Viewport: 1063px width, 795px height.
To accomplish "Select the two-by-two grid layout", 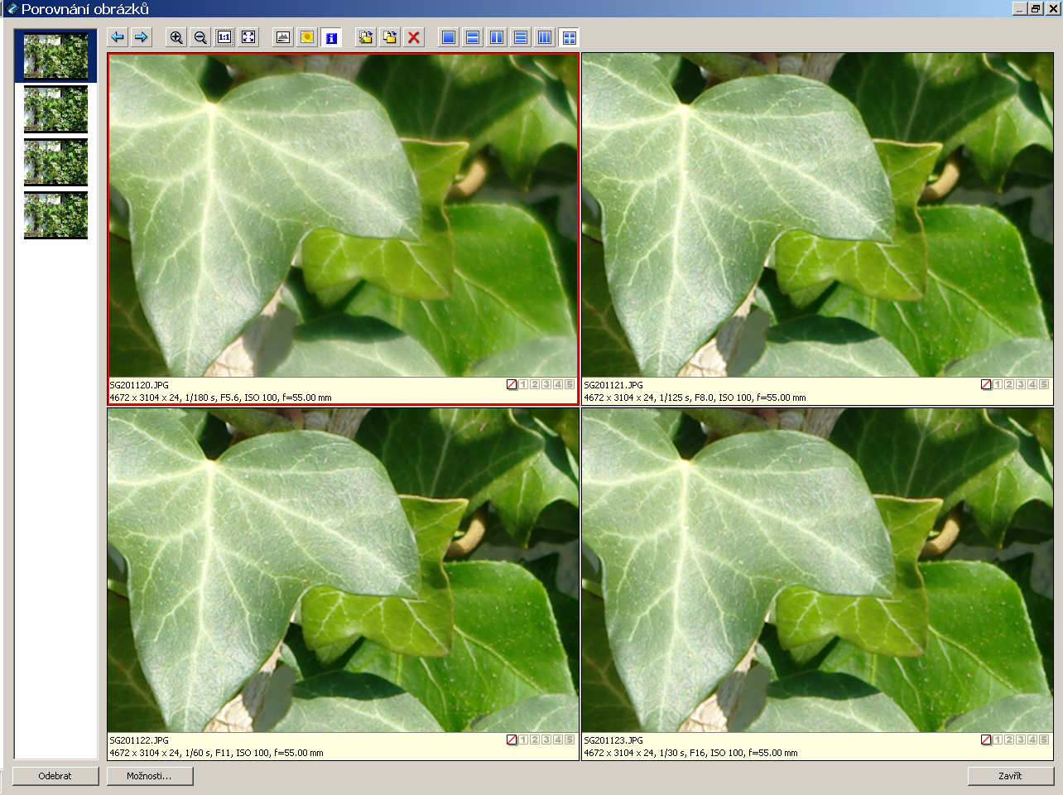I will [x=569, y=37].
